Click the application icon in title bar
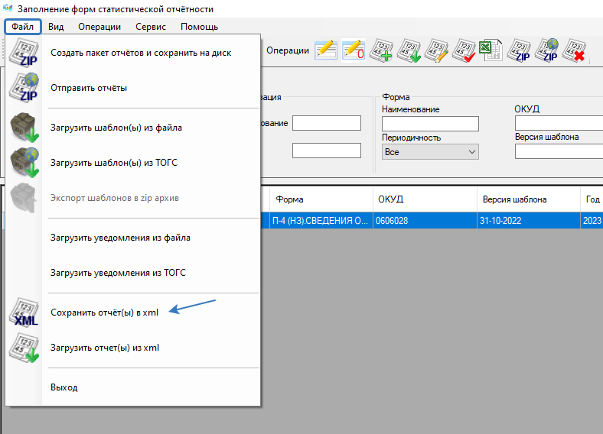This screenshot has width=603, height=434. (8, 8)
